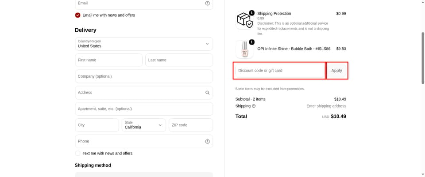Click the Phone help question mark icon
Image resolution: width=425 pixels, height=177 pixels.
(207, 141)
